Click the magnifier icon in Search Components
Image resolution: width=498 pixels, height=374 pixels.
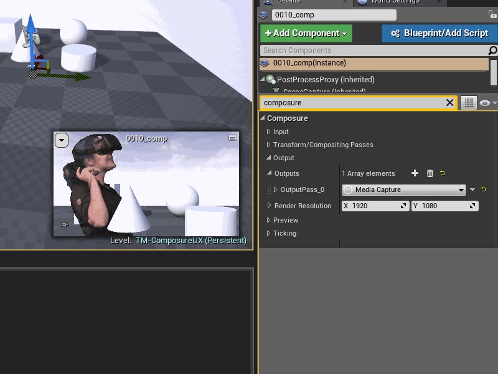[492, 50]
